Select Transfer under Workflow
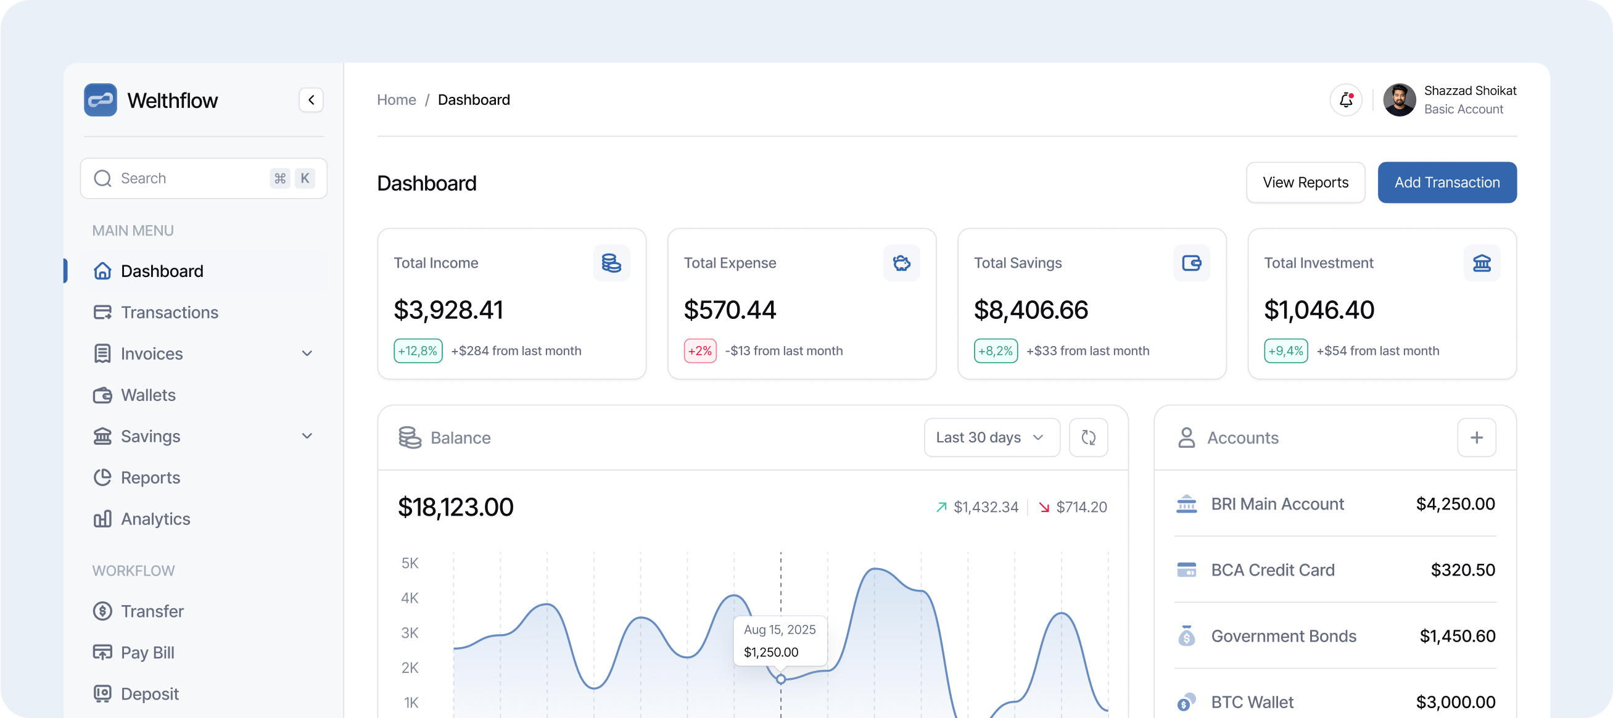 click(x=152, y=611)
